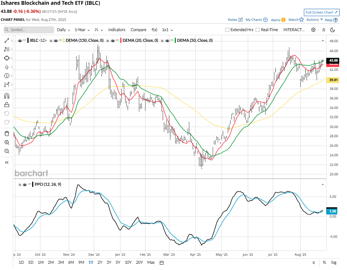Viewport: 347px width, 270px height.
Task: Select the up arrow marker tool
Action: 7,67
